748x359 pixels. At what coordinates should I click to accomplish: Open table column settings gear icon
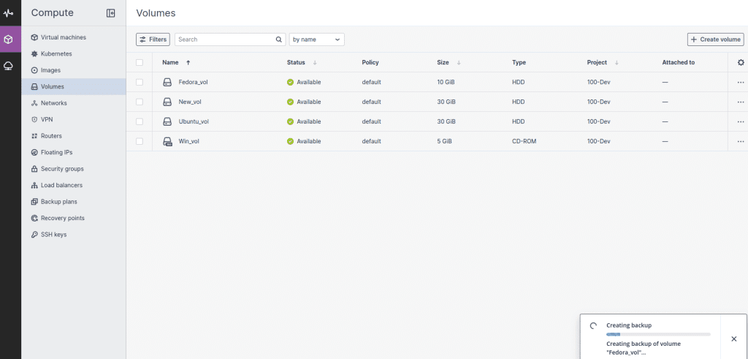click(741, 63)
